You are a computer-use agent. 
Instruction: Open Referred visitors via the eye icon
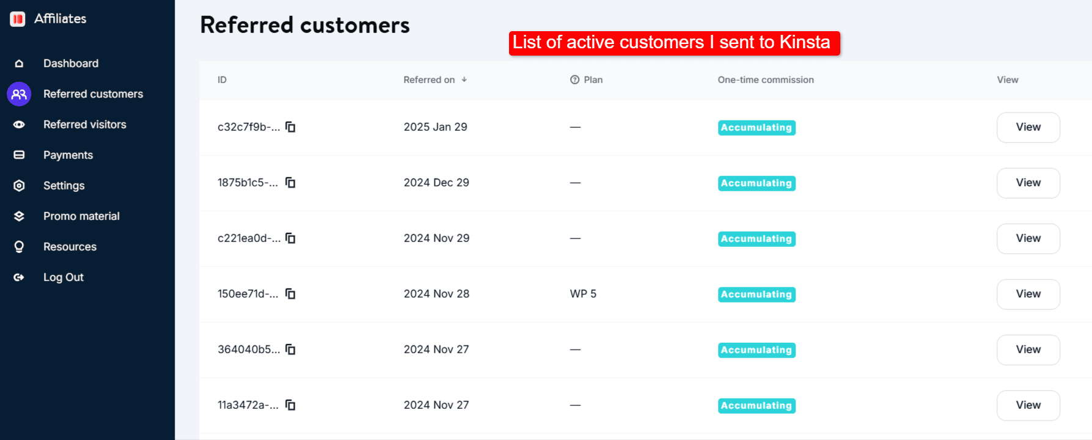click(x=19, y=124)
